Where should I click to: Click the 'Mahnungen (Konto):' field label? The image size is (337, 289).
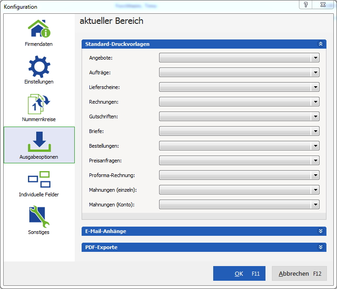coord(112,205)
